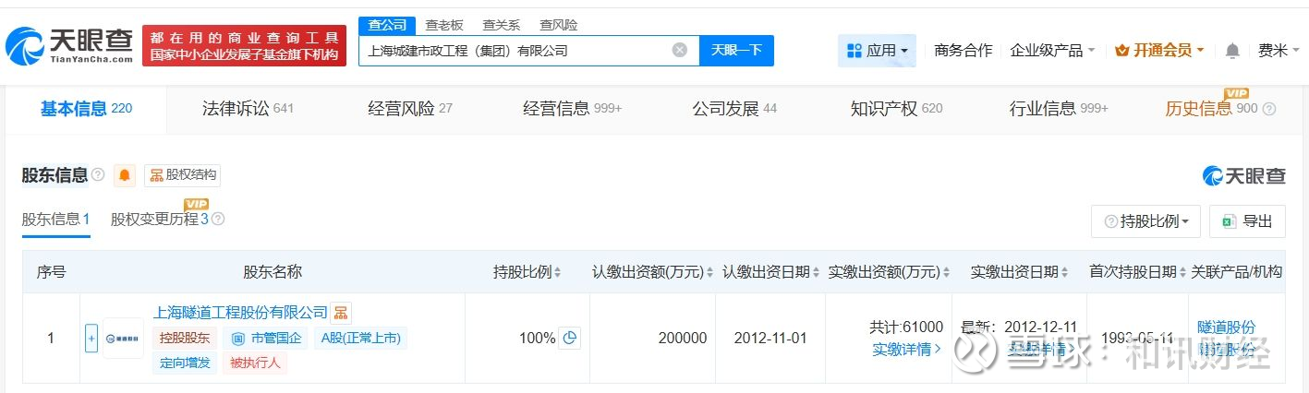Open the help icon next to 股东信息
This screenshot has height=393, width=1309.
(98, 175)
